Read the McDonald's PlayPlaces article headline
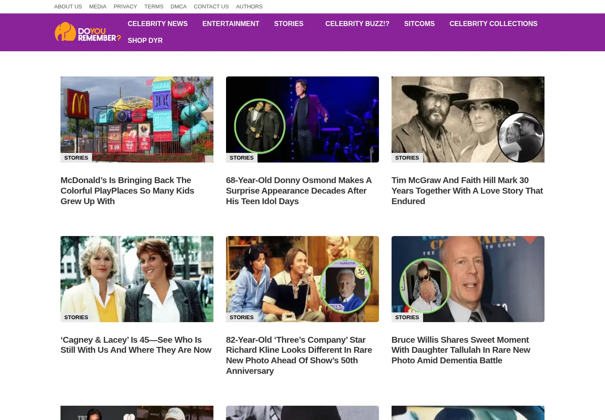Screen dimensions: 605x420 (x=127, y=191)
